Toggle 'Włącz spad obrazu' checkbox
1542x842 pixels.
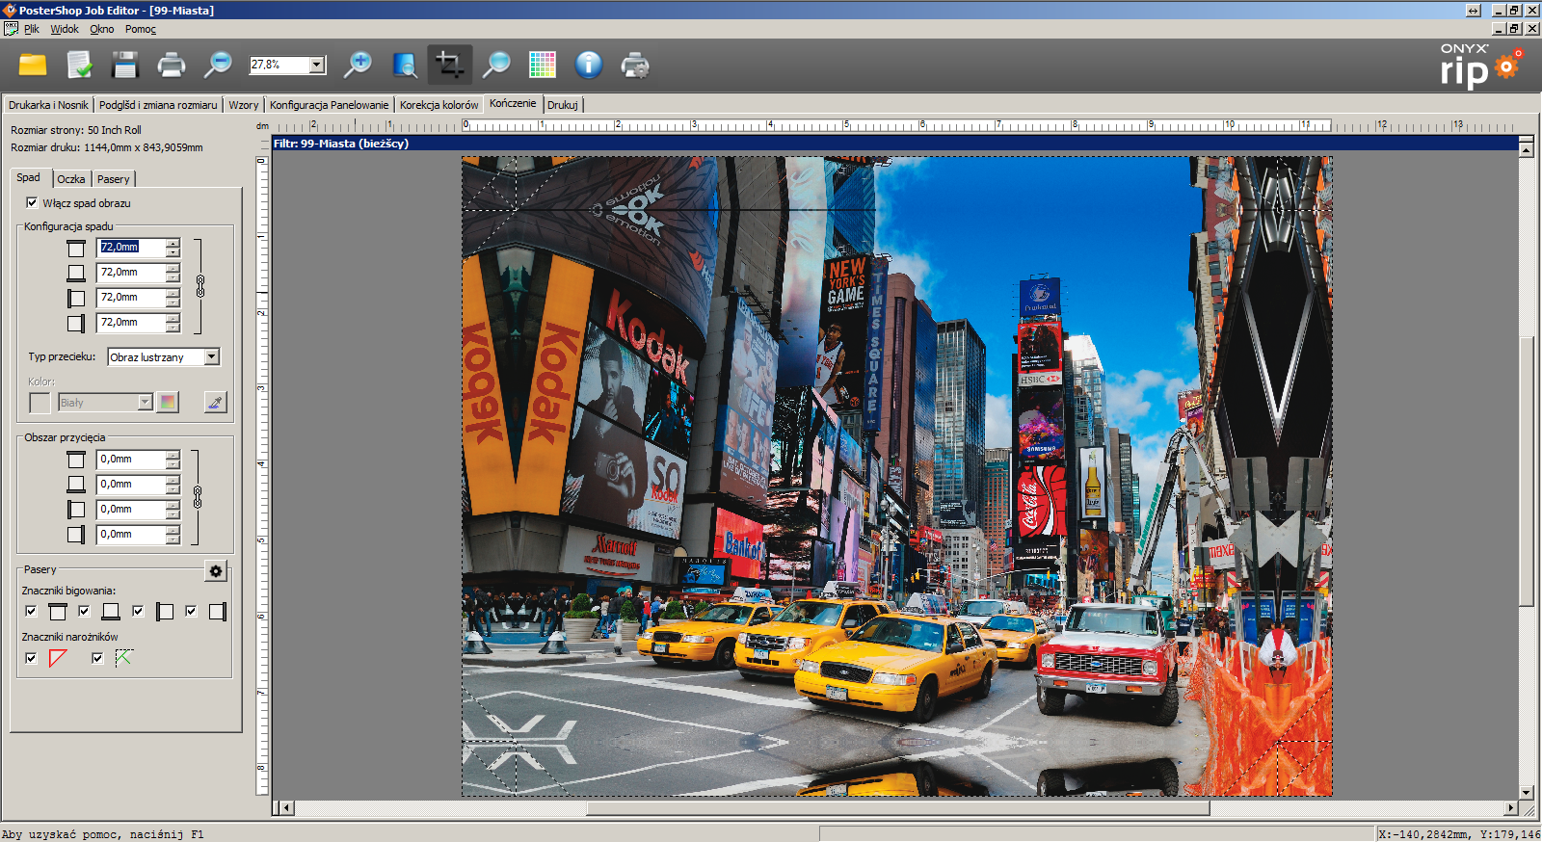32,202
